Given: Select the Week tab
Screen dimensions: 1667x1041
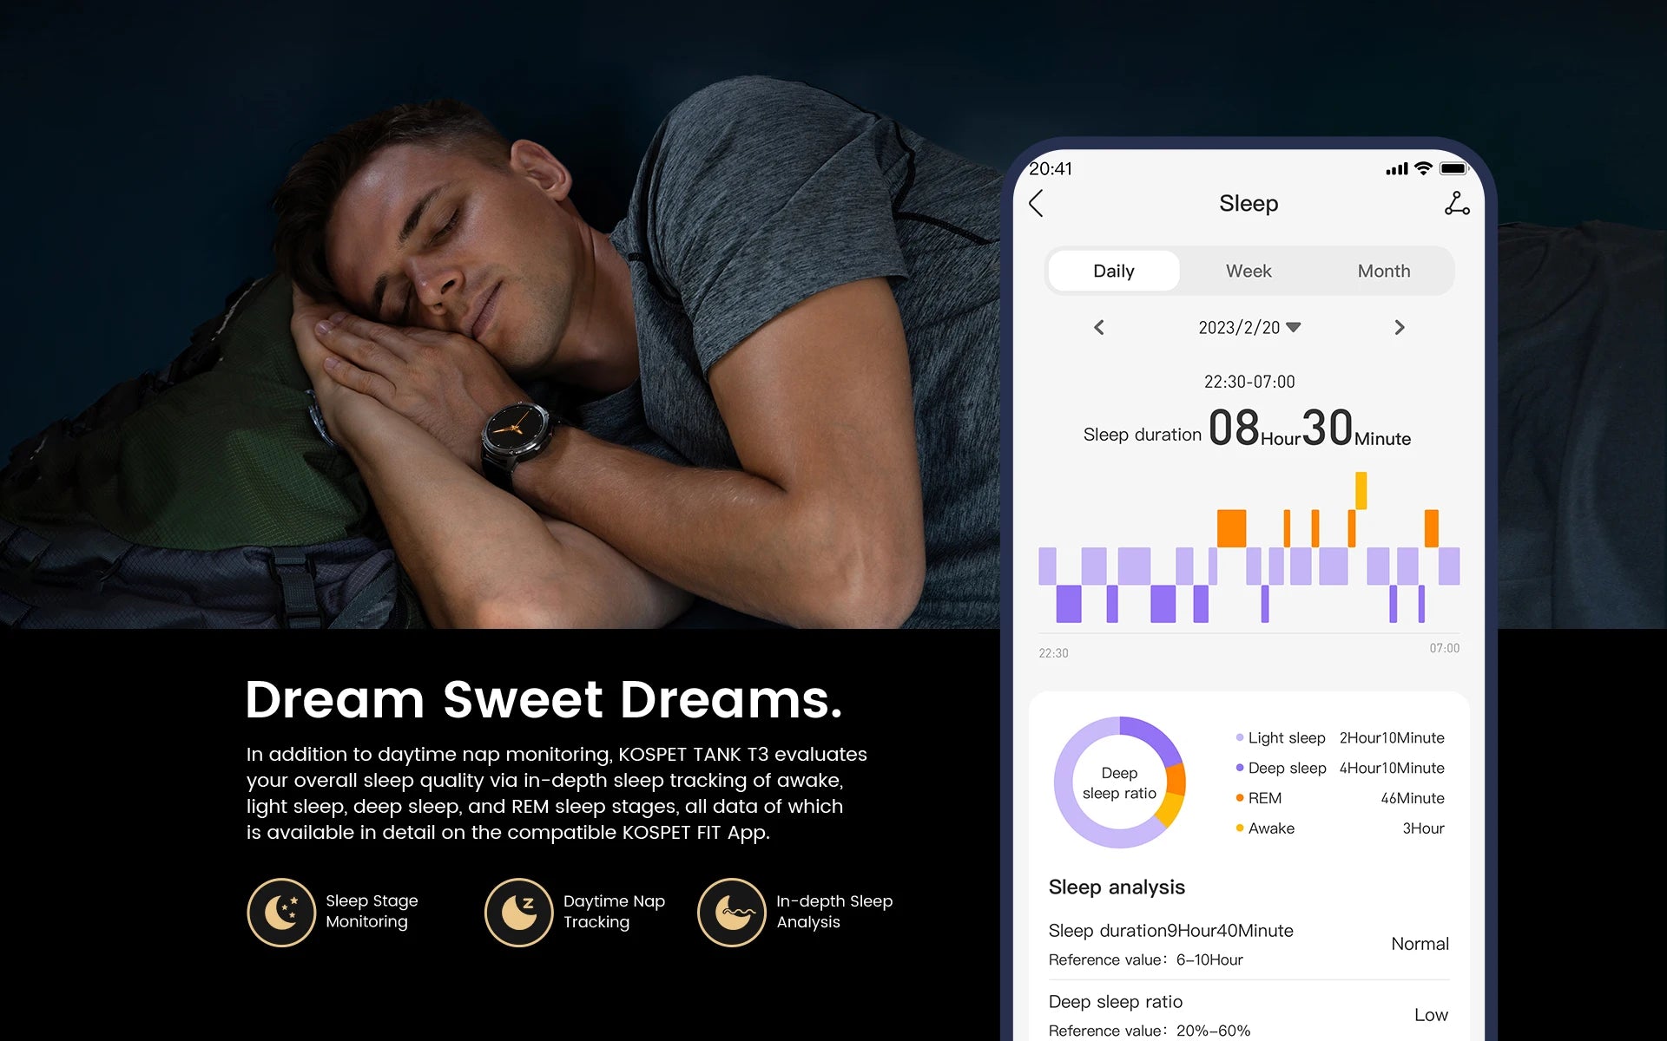Looking at the screenshot, I should click(1247, 270).
